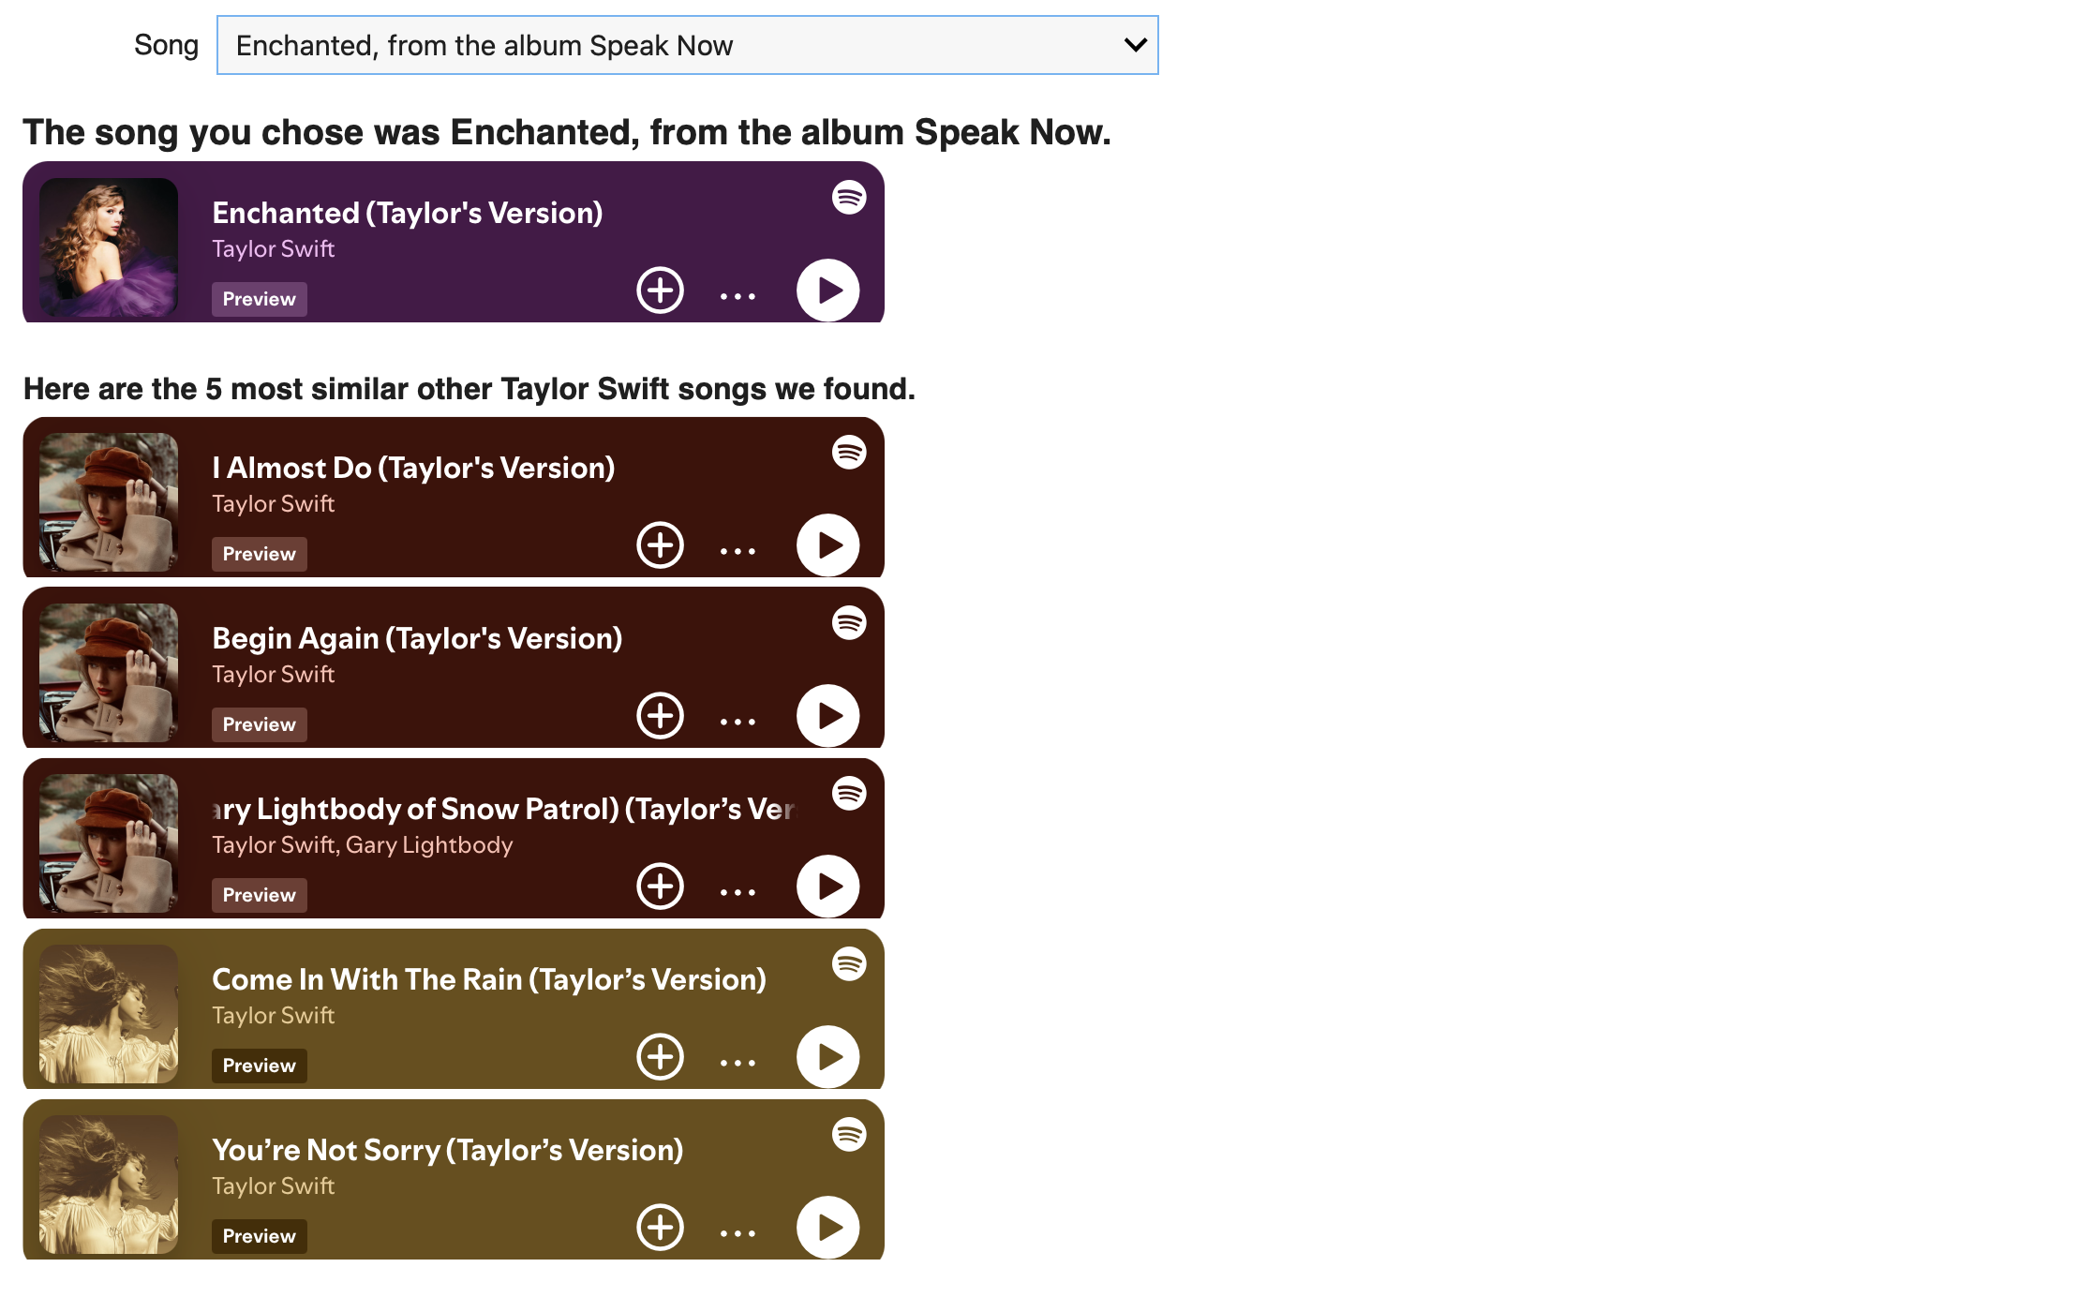Click the Speak Now album cover thumbnail
2086x1297 pixels.
point(109,247)
